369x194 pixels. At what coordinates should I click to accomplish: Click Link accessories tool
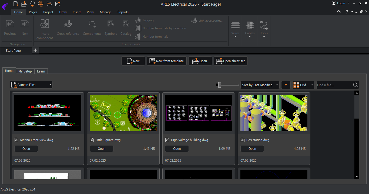pos(207,20)
